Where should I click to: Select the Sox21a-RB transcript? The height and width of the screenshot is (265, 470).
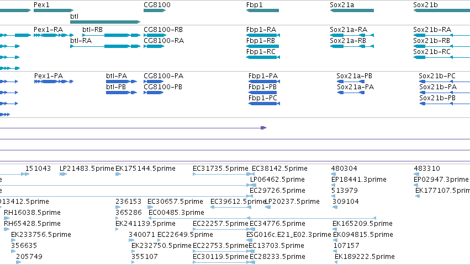pos(348,41)
